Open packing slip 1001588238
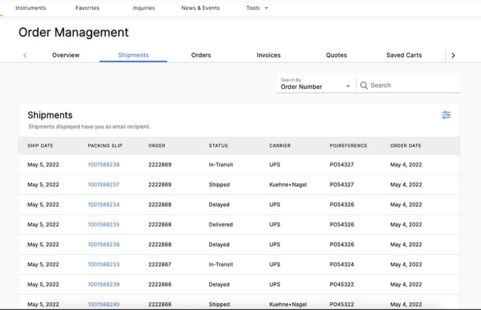 103,165
